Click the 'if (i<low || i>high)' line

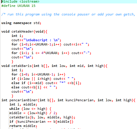point(43,79)
